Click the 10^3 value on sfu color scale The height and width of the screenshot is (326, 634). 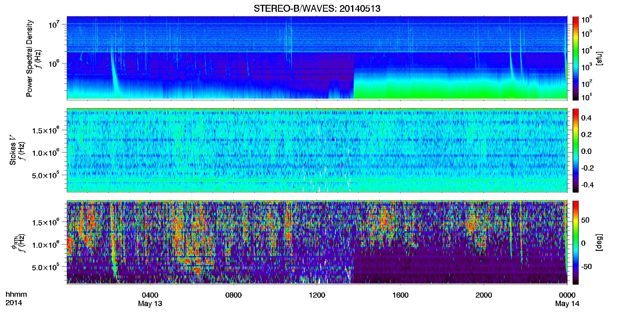tap(587, 67)
